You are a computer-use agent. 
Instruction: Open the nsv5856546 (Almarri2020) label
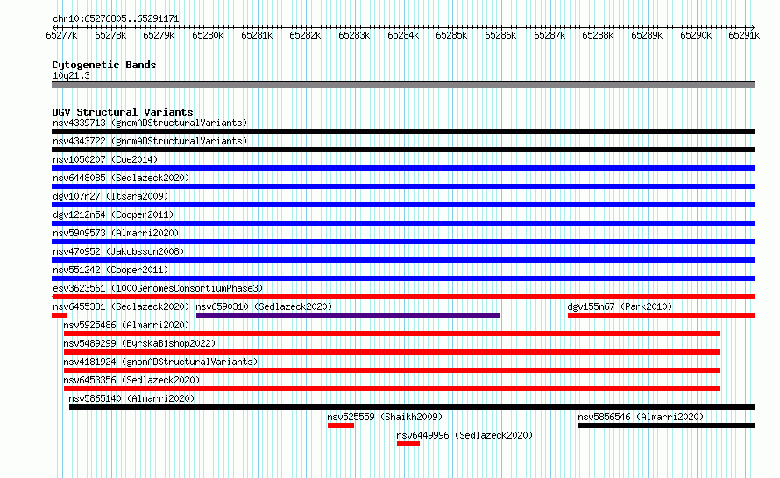(641, 417)
